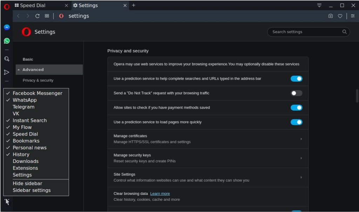
Task: Add page to bookmarks with the heart icon
Action: [340, 16]
